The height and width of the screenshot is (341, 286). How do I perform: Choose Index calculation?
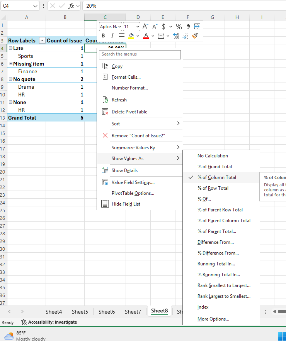click(221, 307)
